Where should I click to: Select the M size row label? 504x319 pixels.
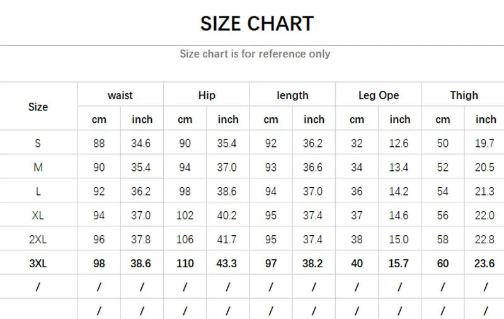pos(38,167)
